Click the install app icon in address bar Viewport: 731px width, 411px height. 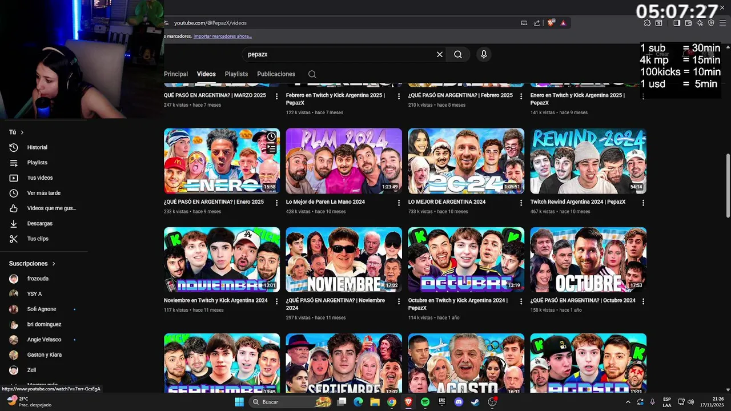pyautogui.click(x=524, y=23)
